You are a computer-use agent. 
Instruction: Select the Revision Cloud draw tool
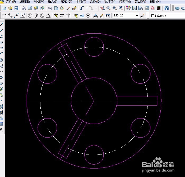click(x=2, y=66)
